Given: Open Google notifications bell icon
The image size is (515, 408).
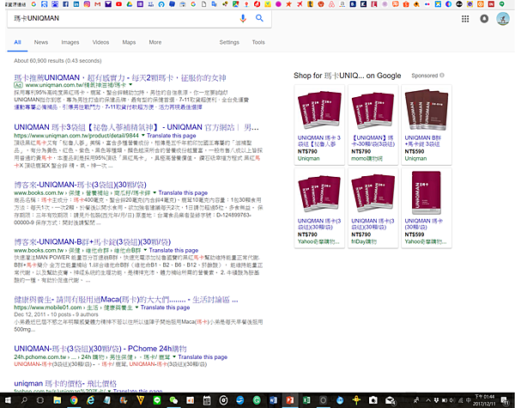Looking at the screenshot, I should coord(484,19).
